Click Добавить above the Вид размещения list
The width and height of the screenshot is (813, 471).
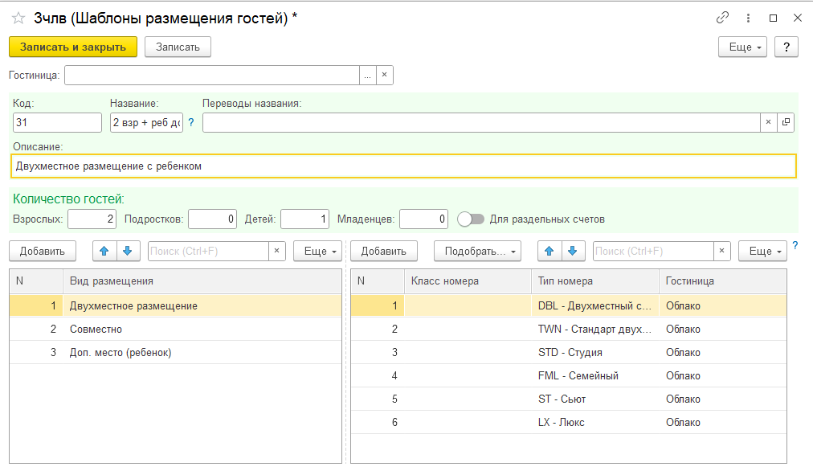coord(43,251)
